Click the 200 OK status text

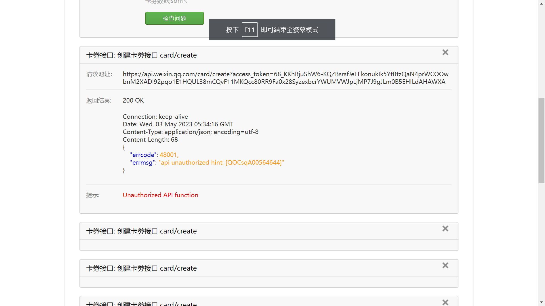133,101
